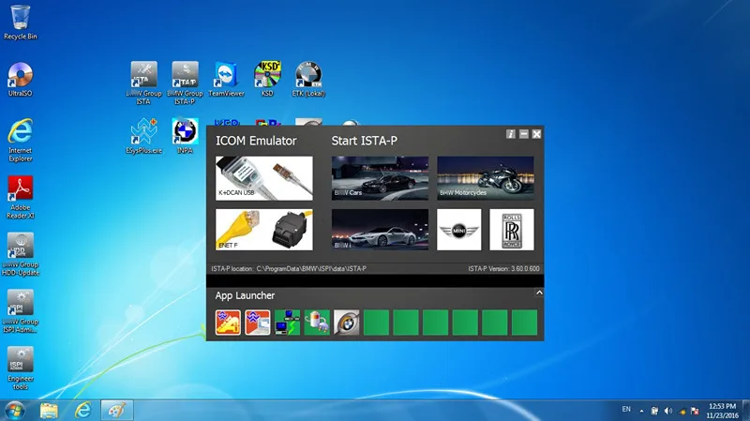Launch ISTA-P for BMW Motorcycles
The height and width of the screenshot is (421, 750).
tap(486, 178)
